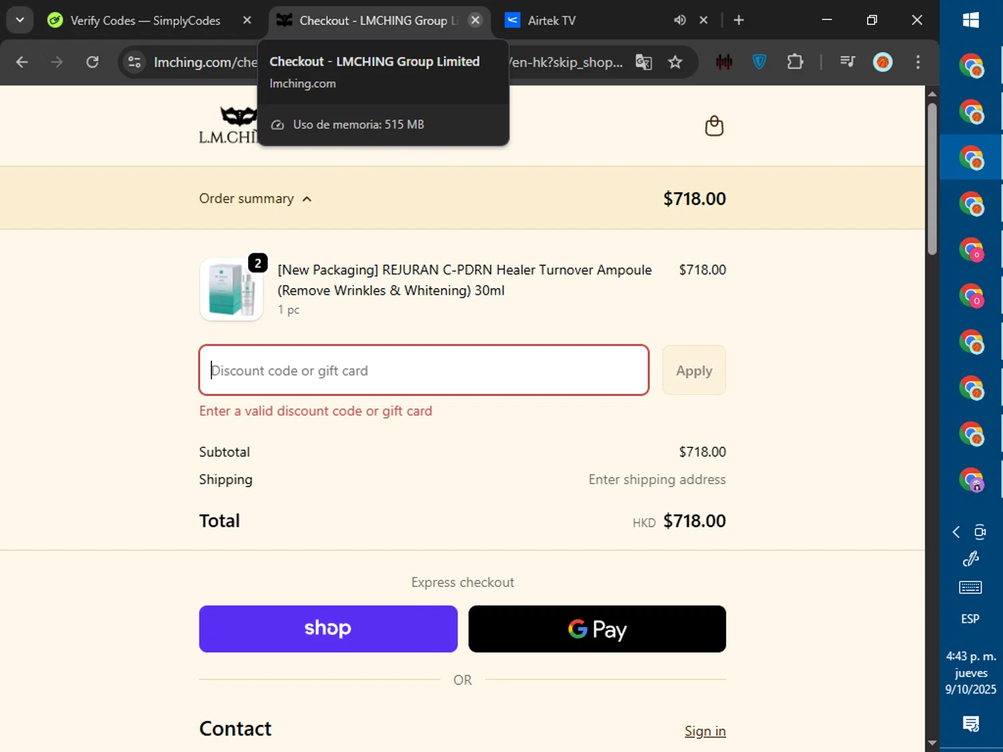Image resolution: width=1003 pixels, height=752 pixels.
Task: Mute the Airtek TV tab audio
Action: [x=679, y=20]
